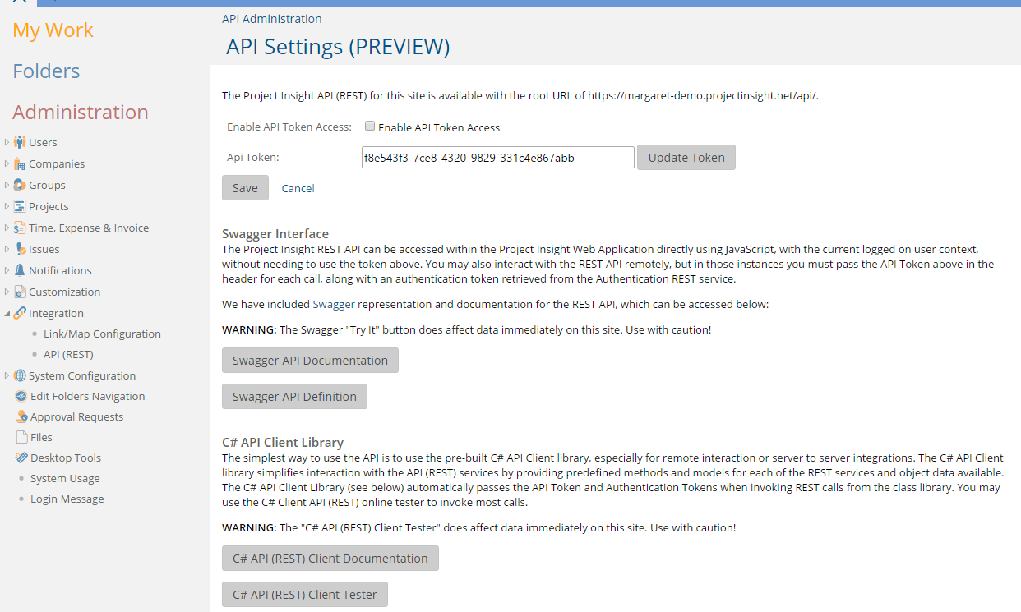Click the Users people icon
The width and height of the screenshot is (1021, 612).
(x=20, y=142)
